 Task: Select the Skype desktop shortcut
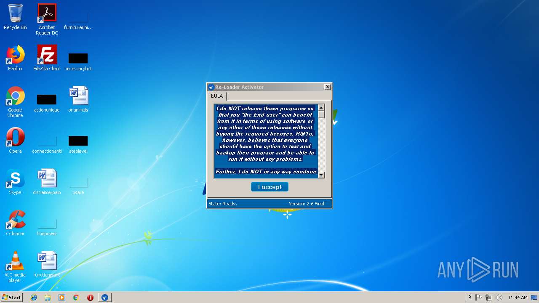pos(15,182)
